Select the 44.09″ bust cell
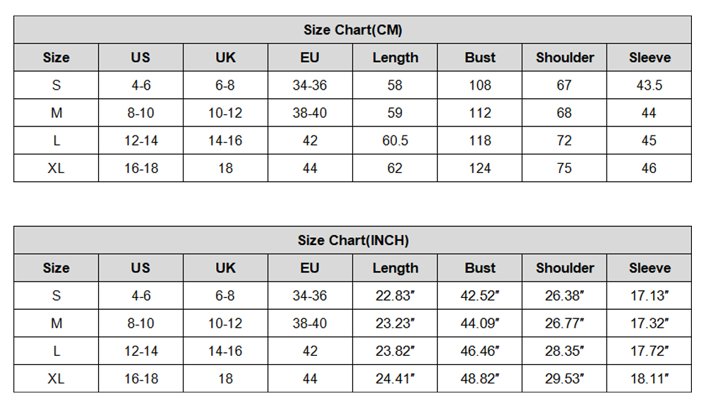The image size is (706, 408). (480, 323)
